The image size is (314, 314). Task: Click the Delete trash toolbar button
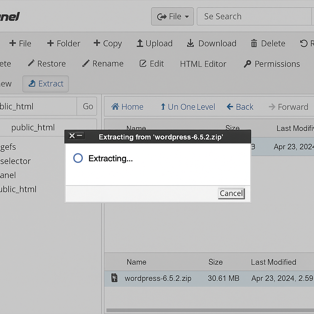[x=268, y=44]
